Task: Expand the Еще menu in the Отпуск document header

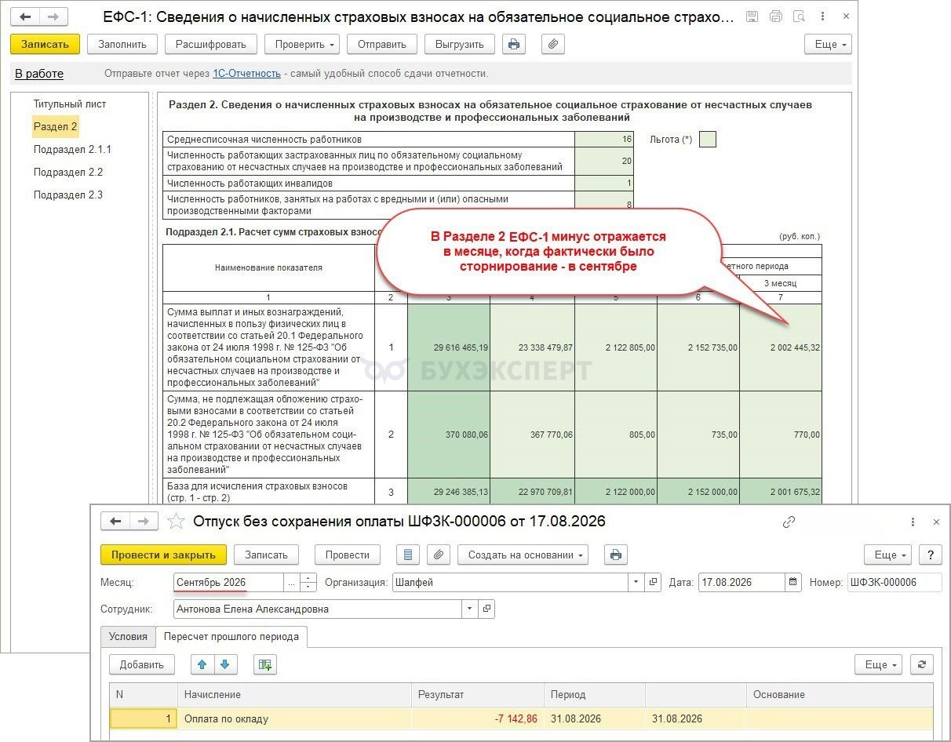Action: [x=887, y=555]
